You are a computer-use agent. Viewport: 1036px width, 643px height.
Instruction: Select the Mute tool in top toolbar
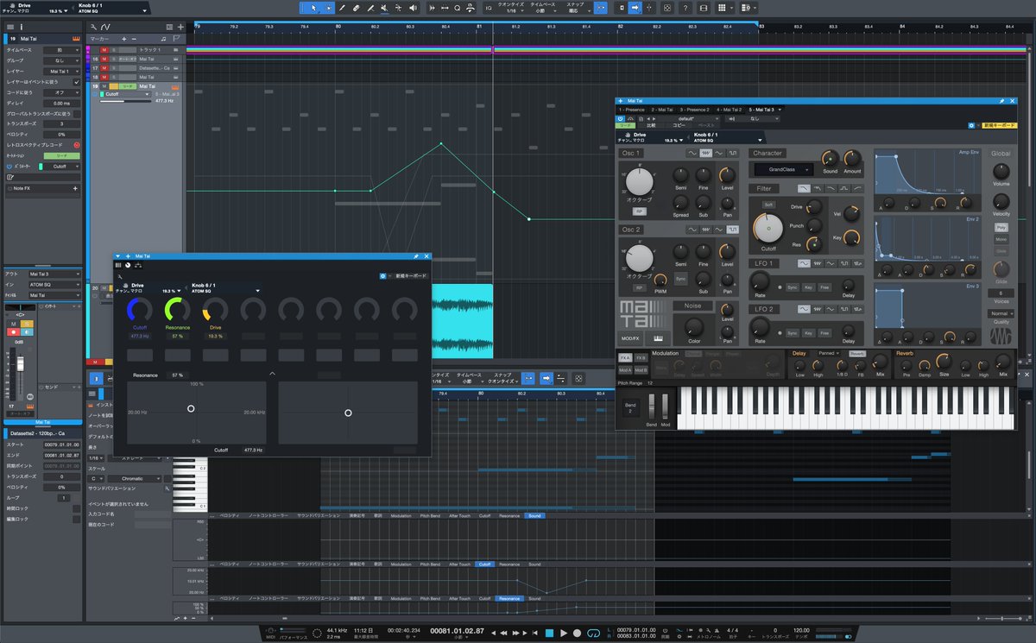point(382,8)
